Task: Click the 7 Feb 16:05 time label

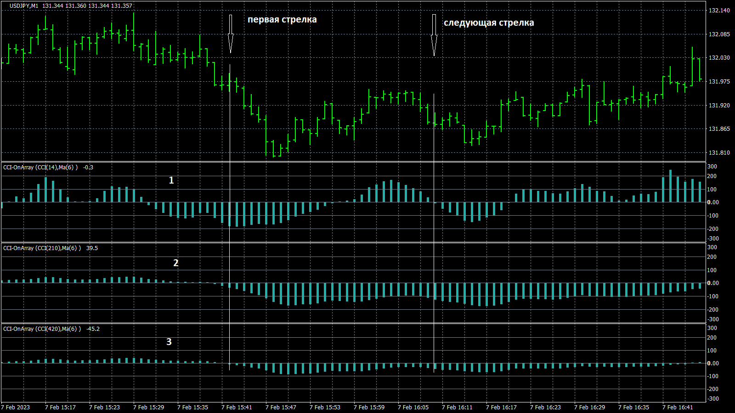Action: click(413, 407)
